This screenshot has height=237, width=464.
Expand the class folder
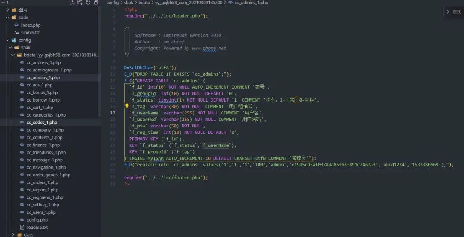[x=13, y=234]
